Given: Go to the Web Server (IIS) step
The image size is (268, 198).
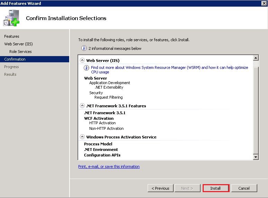Looking at the screenshot, I should (x=18, y=44).
